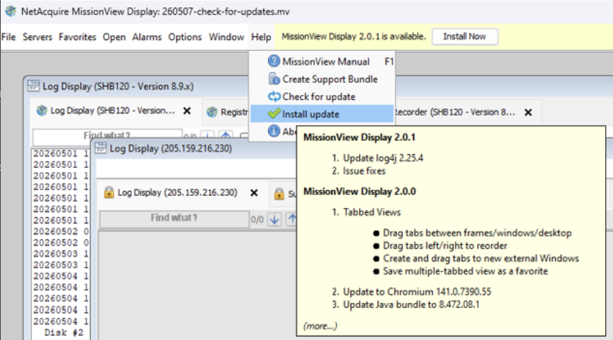Click 'Drag tabs left/right to reorder' bullet
613x340 pixels.
coord(445,246)
